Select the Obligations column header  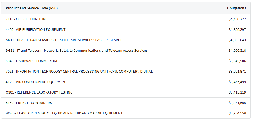coord(236,8)
